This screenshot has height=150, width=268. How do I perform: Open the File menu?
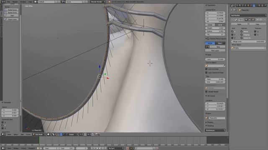[8, 2]
